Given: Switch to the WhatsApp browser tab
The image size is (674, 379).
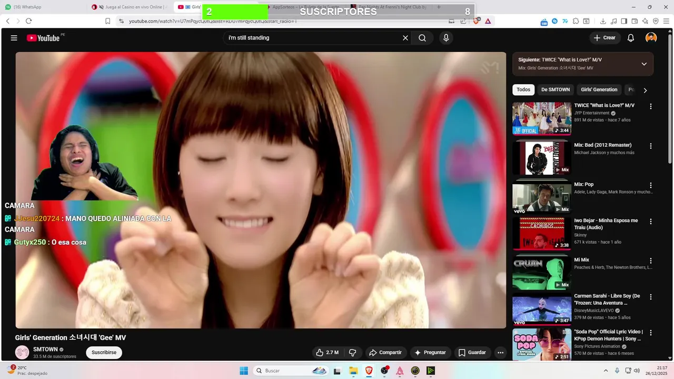Looking at the screenshot, I should tap(42, 7).
